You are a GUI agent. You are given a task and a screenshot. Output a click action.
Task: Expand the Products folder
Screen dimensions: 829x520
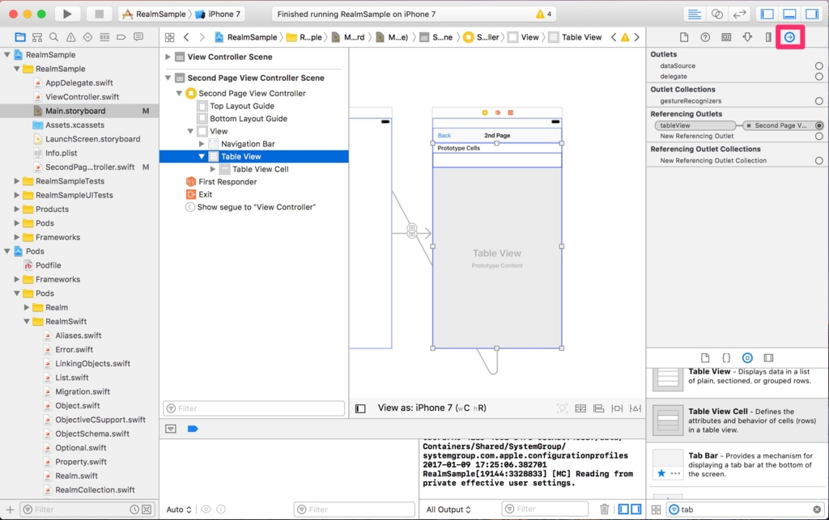(x=16, y=209)
